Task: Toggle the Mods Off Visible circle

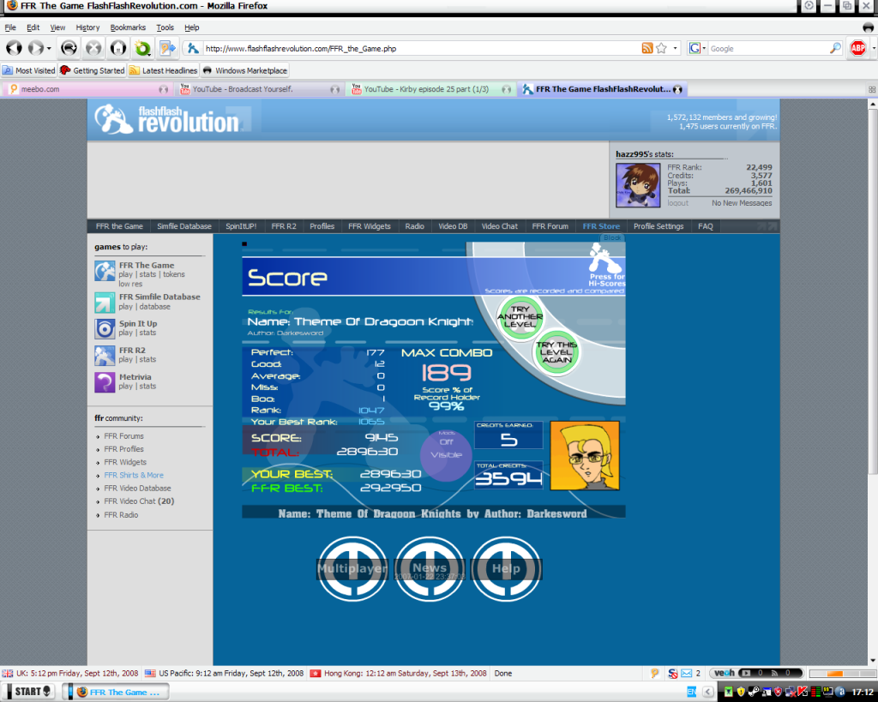Action: [x=446, y=453]
